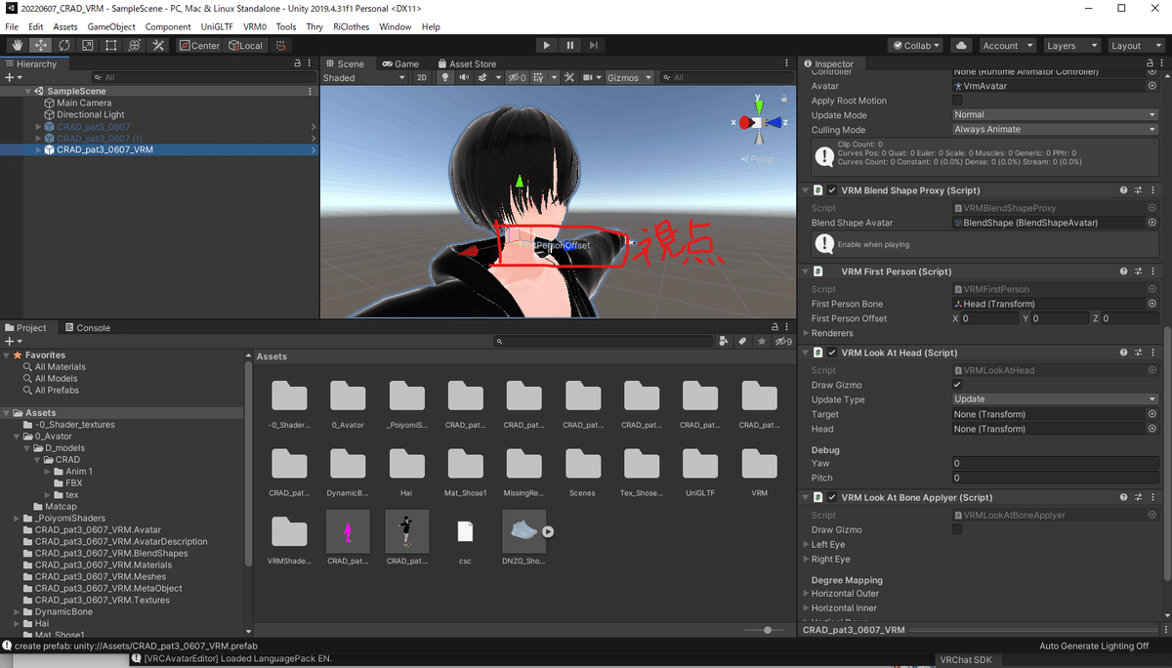Open the Update Mode dropdown
This screenshot has height=668, width=1172.
(x=1055, y=114)
